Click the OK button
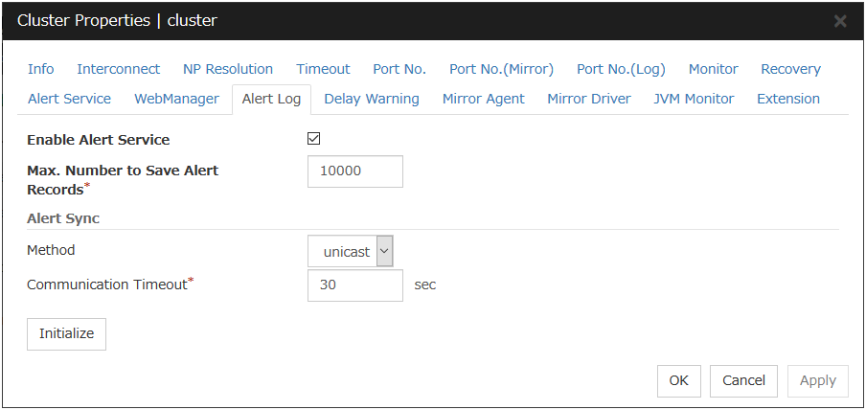This screenshot has width=866, height=410. point(678,380)
